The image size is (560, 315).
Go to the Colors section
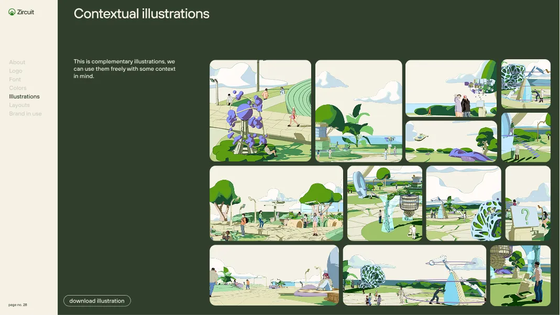(18, 88)
